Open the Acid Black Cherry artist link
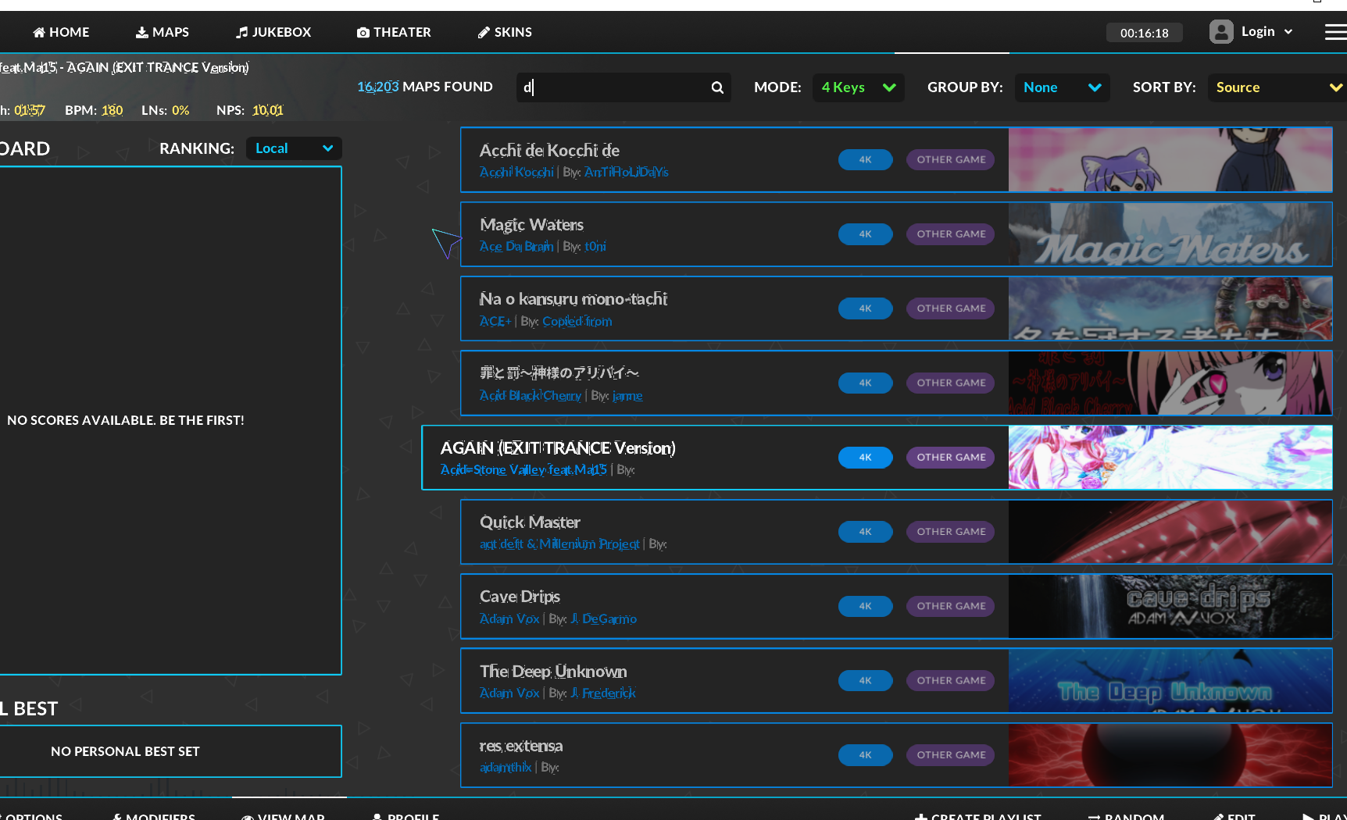Viewport: 1347px width, 820px height. pos(531,395)
